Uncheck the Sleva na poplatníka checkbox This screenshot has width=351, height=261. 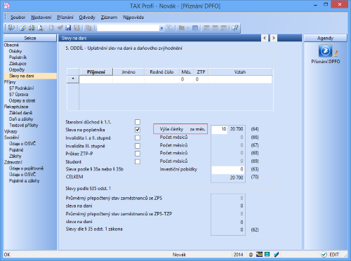click(x=138, y=130)
